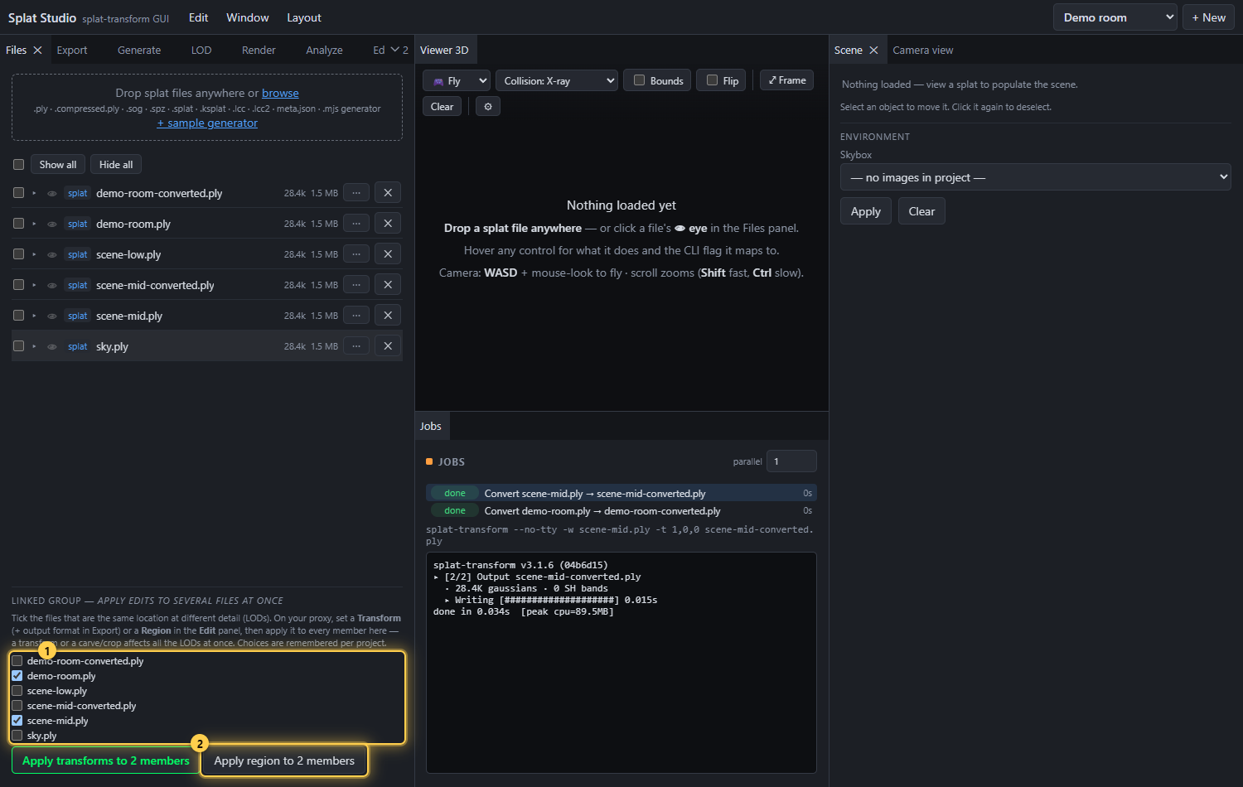Open the Collision X-ray dropdown
Image resolution: width=1243 pixels, height=787 pixels.
557,80
